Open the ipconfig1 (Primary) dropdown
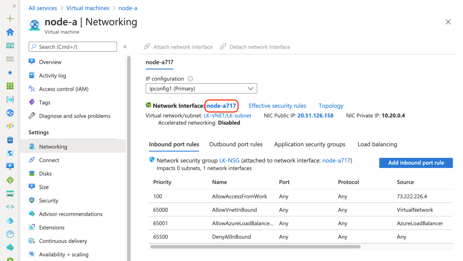This screenshot has height=261, width=463. point(201,88)
